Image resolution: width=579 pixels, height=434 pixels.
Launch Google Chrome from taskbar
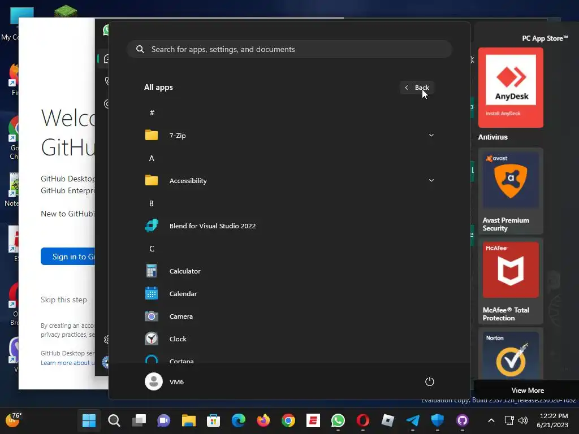pyautogui.click(x=288, y=420)
